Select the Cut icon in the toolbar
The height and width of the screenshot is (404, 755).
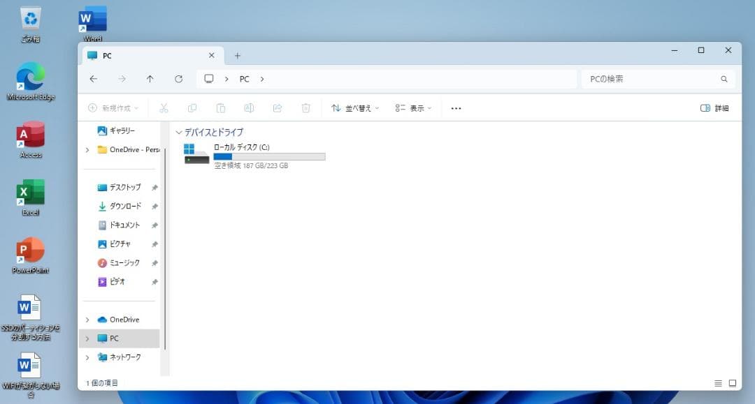(x=164, y=107)
